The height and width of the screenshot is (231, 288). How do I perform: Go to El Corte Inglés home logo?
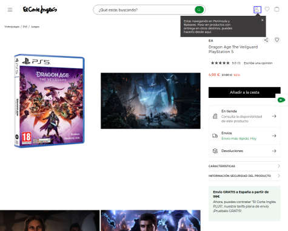pos(40,10)
